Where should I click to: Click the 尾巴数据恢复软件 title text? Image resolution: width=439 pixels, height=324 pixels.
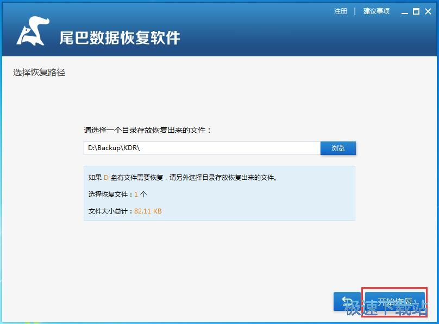tap(120, 38)
